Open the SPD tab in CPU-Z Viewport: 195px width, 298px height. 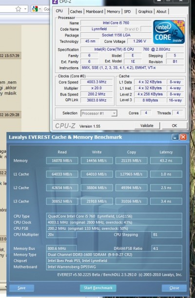[x=127, y=12]
